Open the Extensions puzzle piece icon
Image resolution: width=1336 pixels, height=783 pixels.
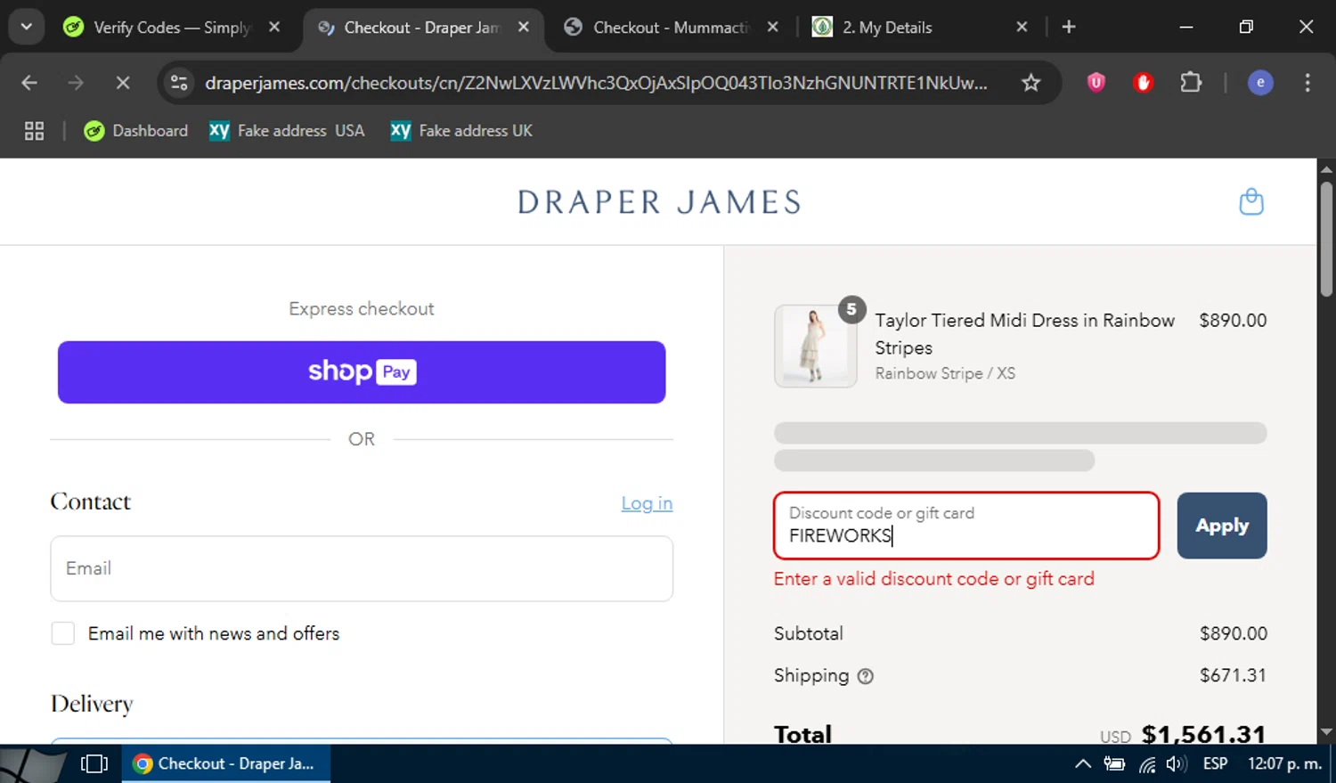tap(1191, 83)
